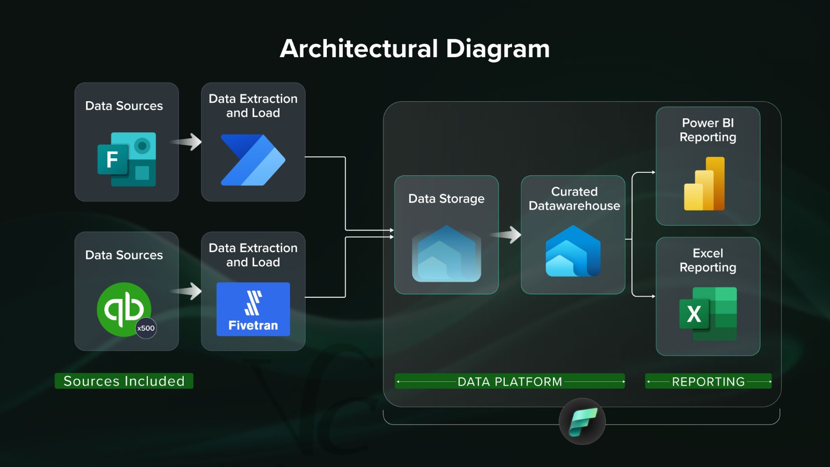Click top Data Extraction and Load heading
The width and height of the screenshot is (830, 467).
[253, 106]
